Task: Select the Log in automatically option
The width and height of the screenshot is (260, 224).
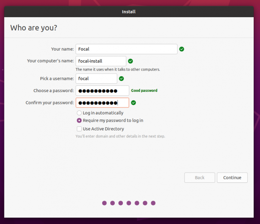Action: 79,113
